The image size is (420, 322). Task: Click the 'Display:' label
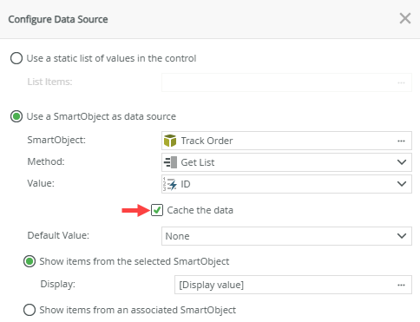(58, 284)
